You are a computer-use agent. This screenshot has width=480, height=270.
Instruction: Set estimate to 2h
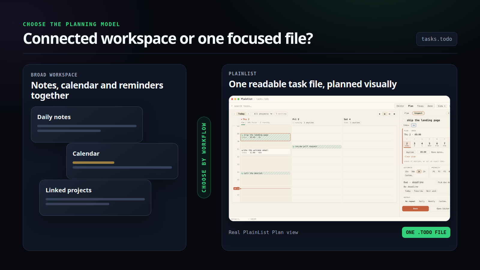424,172
